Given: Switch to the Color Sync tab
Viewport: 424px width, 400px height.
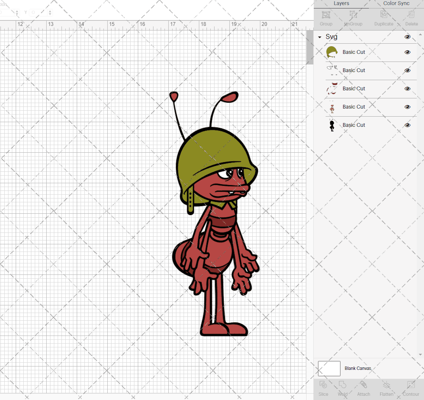Looking at the screenshot, I should (x=396, y=3).
